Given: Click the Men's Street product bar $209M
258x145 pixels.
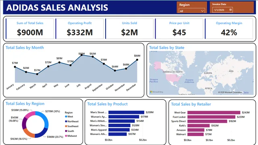Looking at the screenshot, I should point(126,112).
